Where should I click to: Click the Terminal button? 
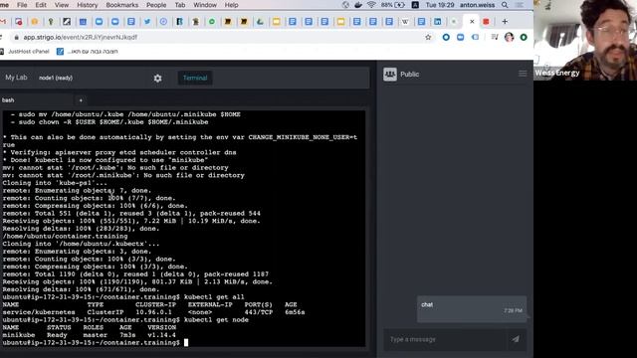pyautogui.click(x=195, y=78)
